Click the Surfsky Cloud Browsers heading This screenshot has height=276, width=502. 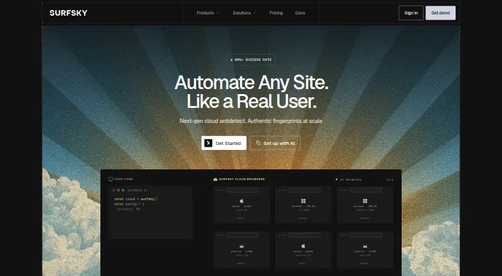242,179
